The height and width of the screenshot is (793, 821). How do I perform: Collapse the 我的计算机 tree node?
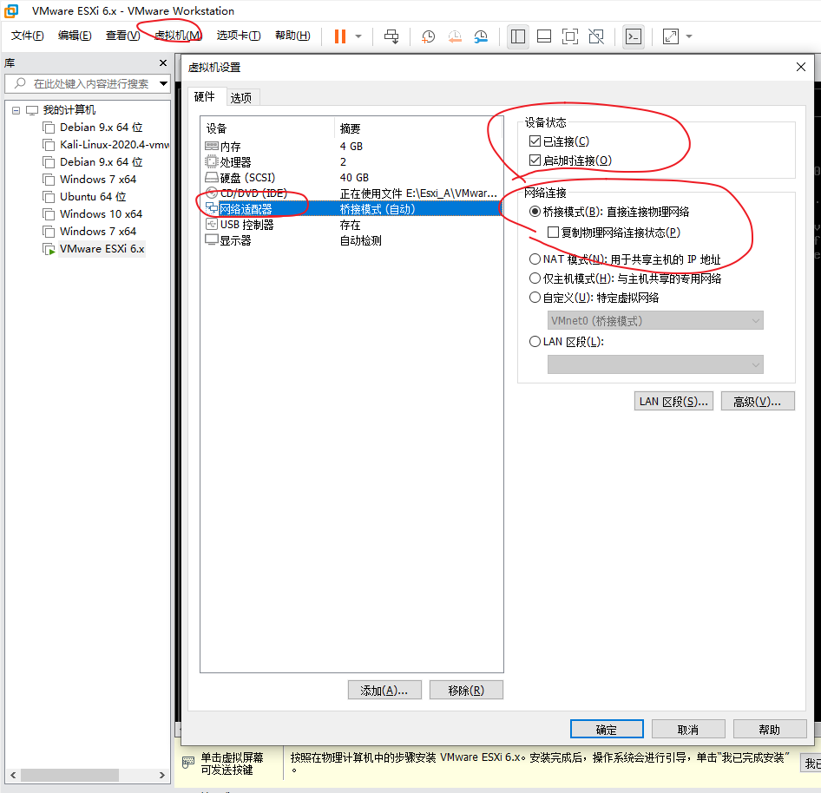pos(16,110)
